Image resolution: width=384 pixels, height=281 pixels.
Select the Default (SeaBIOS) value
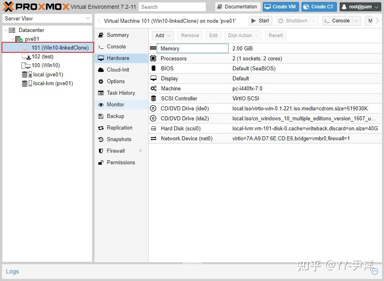tap(254, 68)
